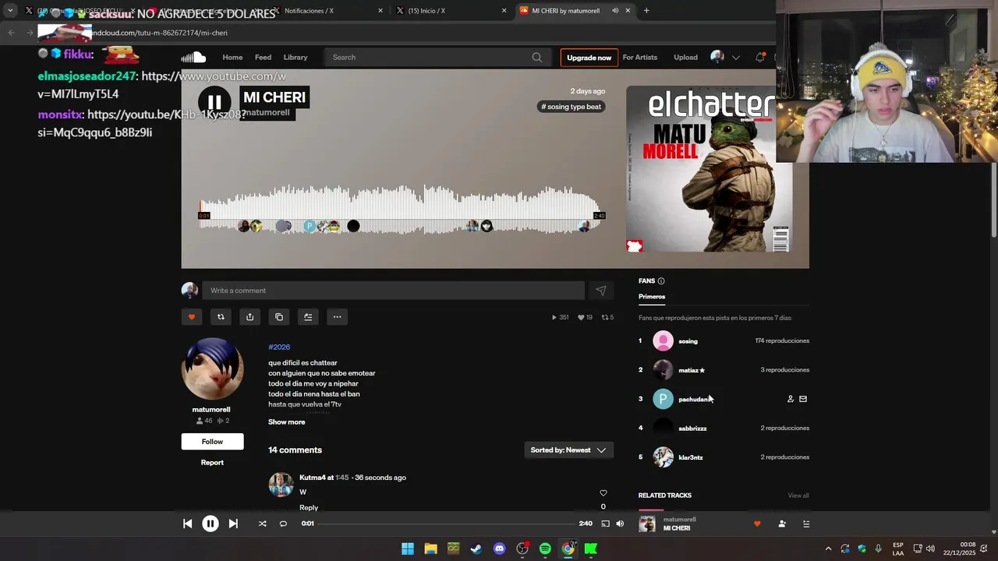Toggle the heart like in the player bar
998x561 pixels.
[x=757, y=524]
